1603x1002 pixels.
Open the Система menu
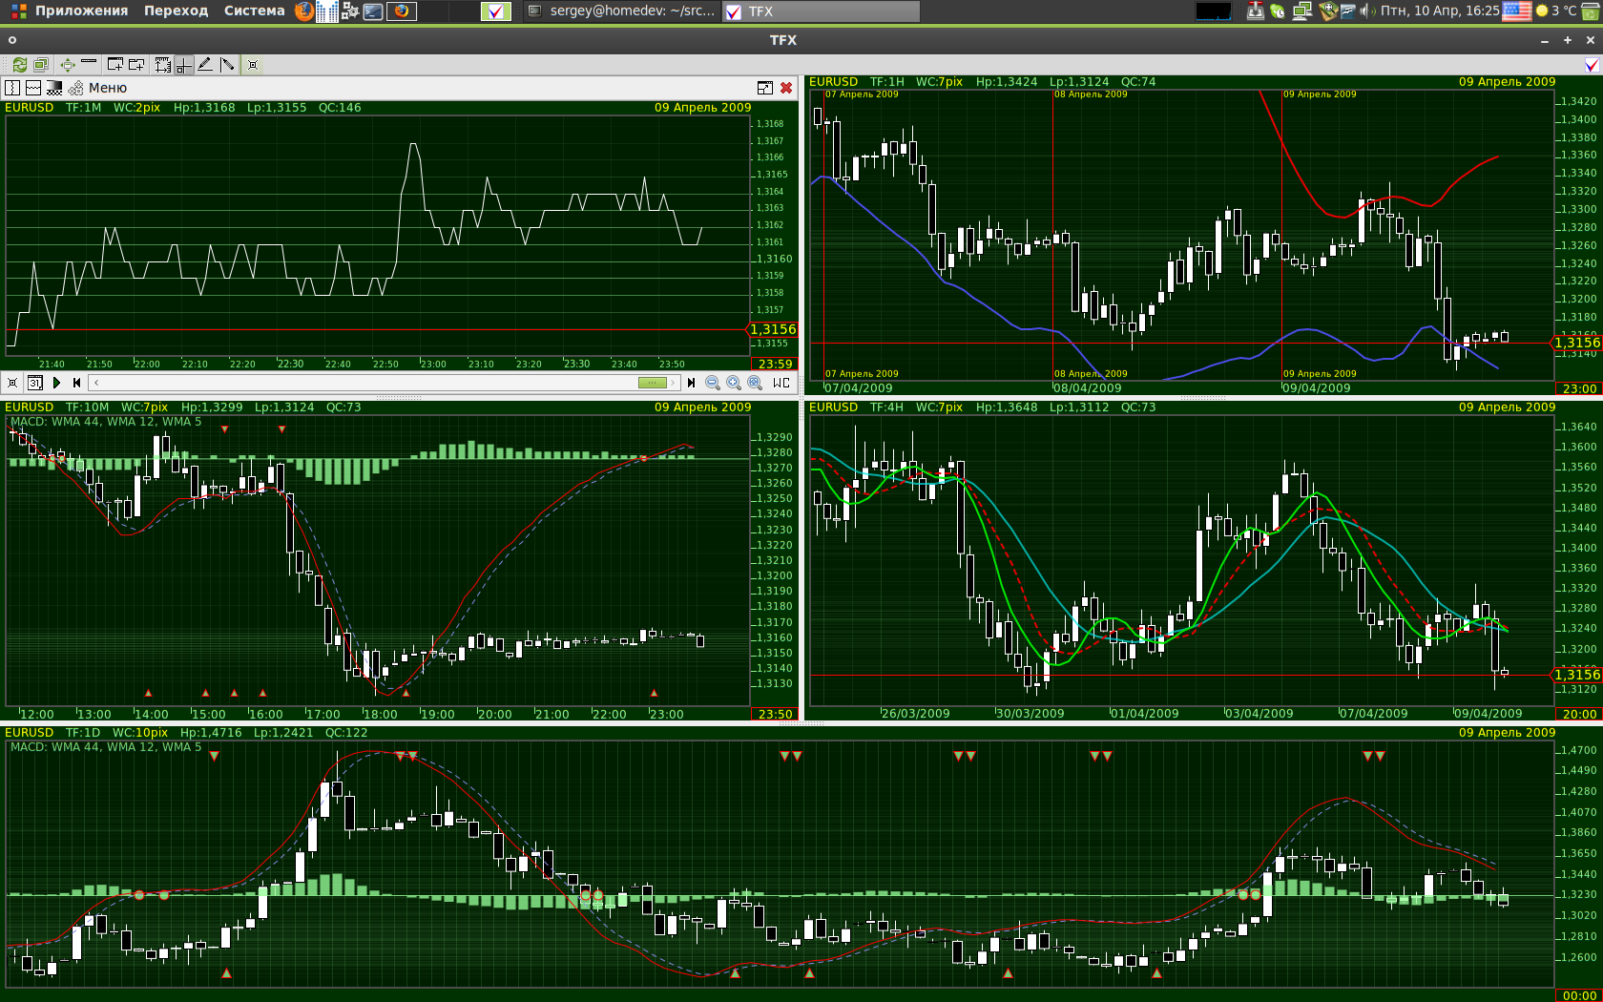click(x=254, y=10)
